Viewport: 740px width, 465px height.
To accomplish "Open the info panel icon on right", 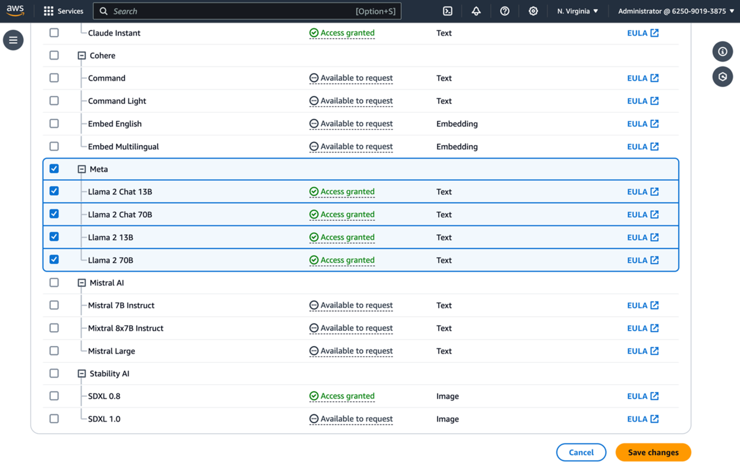I will pyautogui.click(x=723, y=51).
